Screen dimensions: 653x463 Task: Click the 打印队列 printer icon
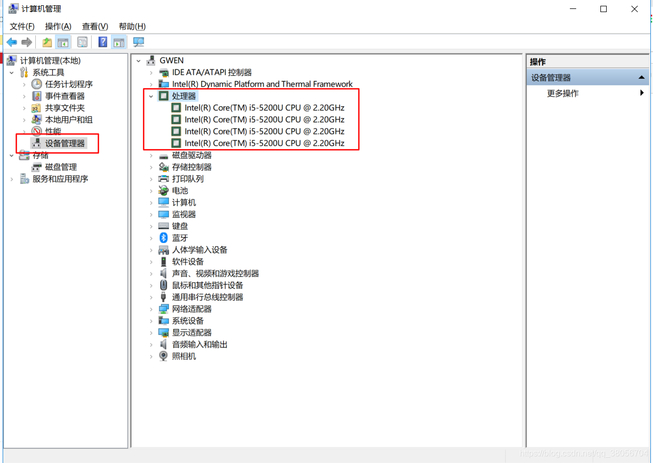point(164,179)
